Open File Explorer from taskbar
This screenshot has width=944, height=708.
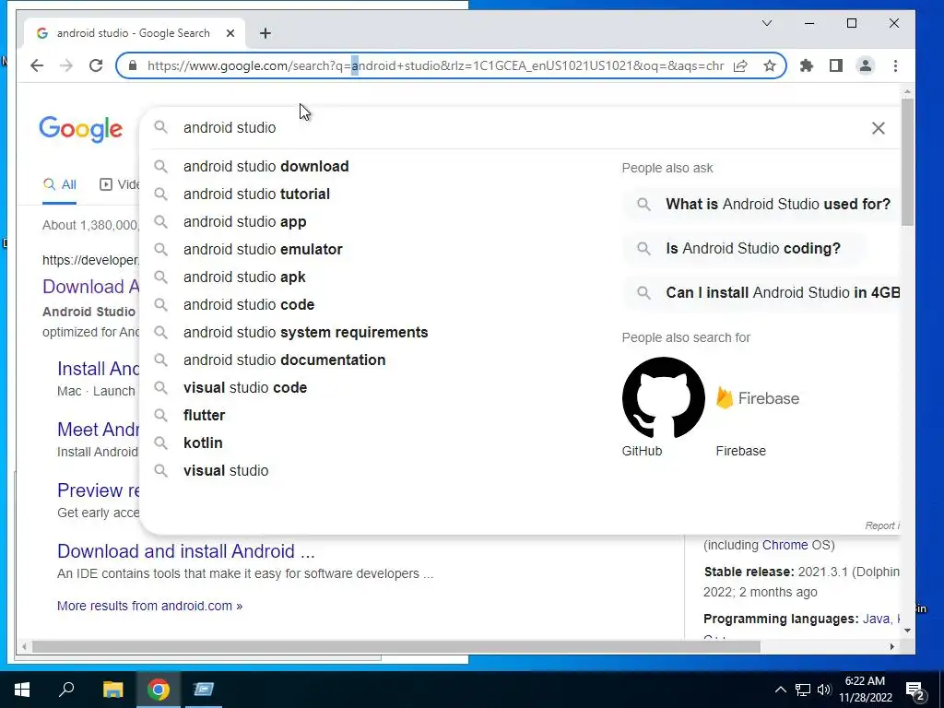(x=112, y=690)
